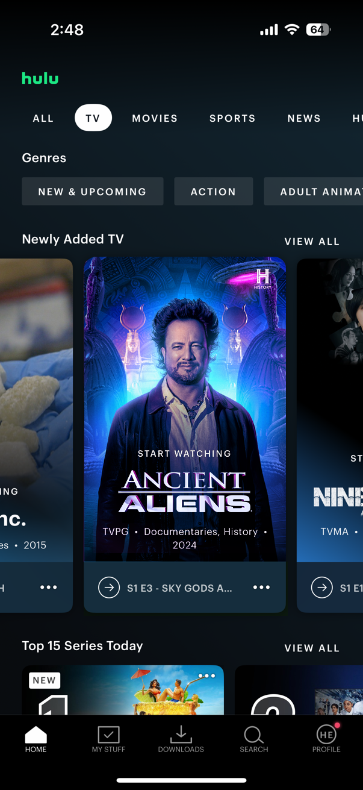Open My Stuff in bottom bar
The height and width of the screenshot is (790, 363).
click(x=108, y=735)
